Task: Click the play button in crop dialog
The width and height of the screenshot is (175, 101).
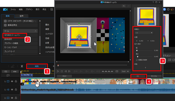Action: (58, 71)
